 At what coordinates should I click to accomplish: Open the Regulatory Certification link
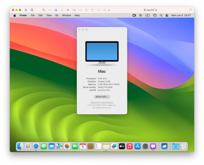[x=102, y=102]
